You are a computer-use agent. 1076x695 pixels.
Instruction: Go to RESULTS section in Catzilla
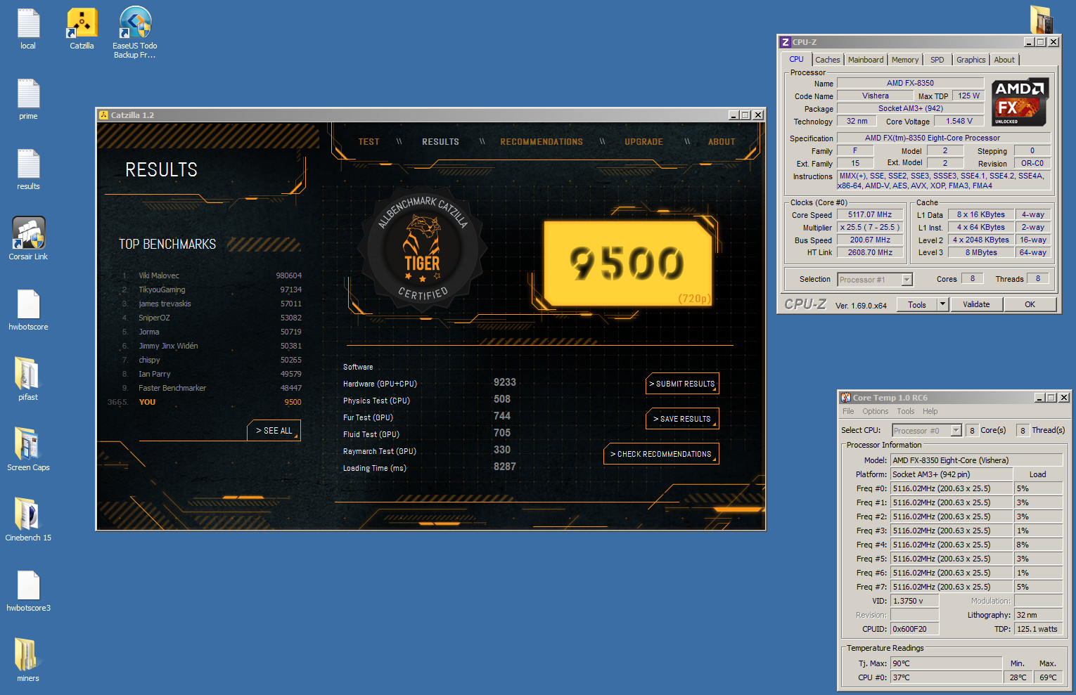(x=441, y=142)
